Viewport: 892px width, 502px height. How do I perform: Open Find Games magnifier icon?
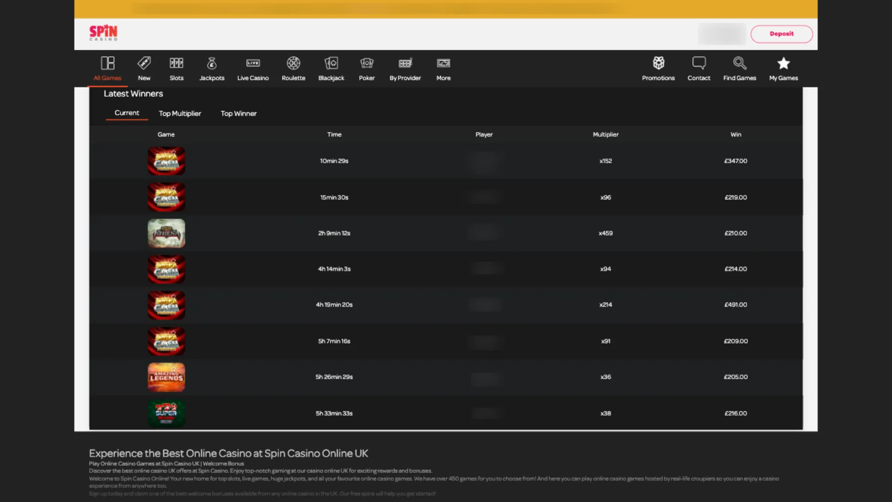coord(740,63)
